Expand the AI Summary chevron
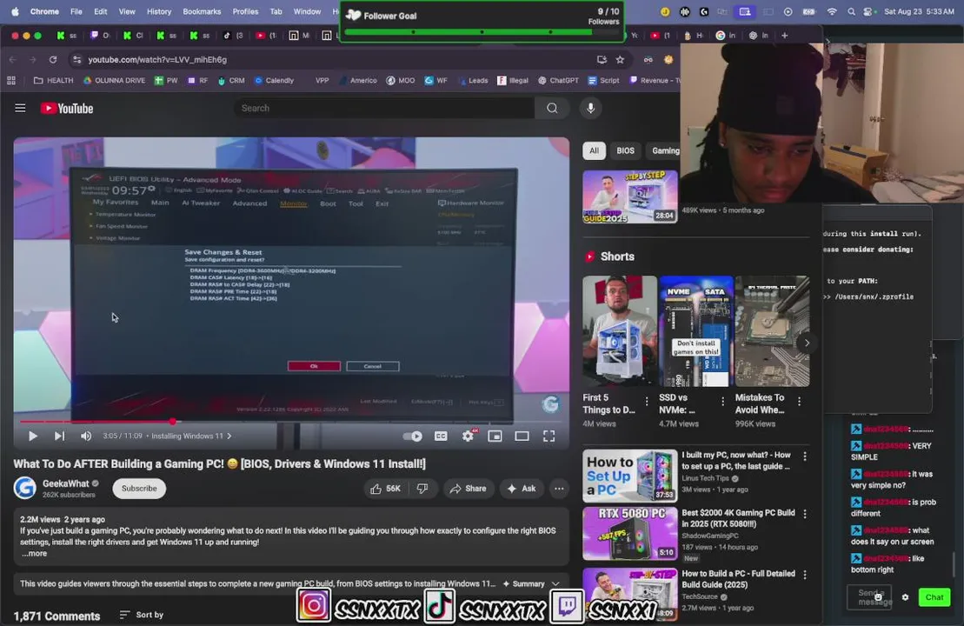 point(555,583)
